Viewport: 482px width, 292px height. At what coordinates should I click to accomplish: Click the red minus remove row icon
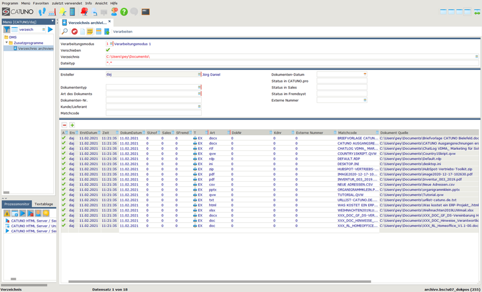(x=64, y=125)
